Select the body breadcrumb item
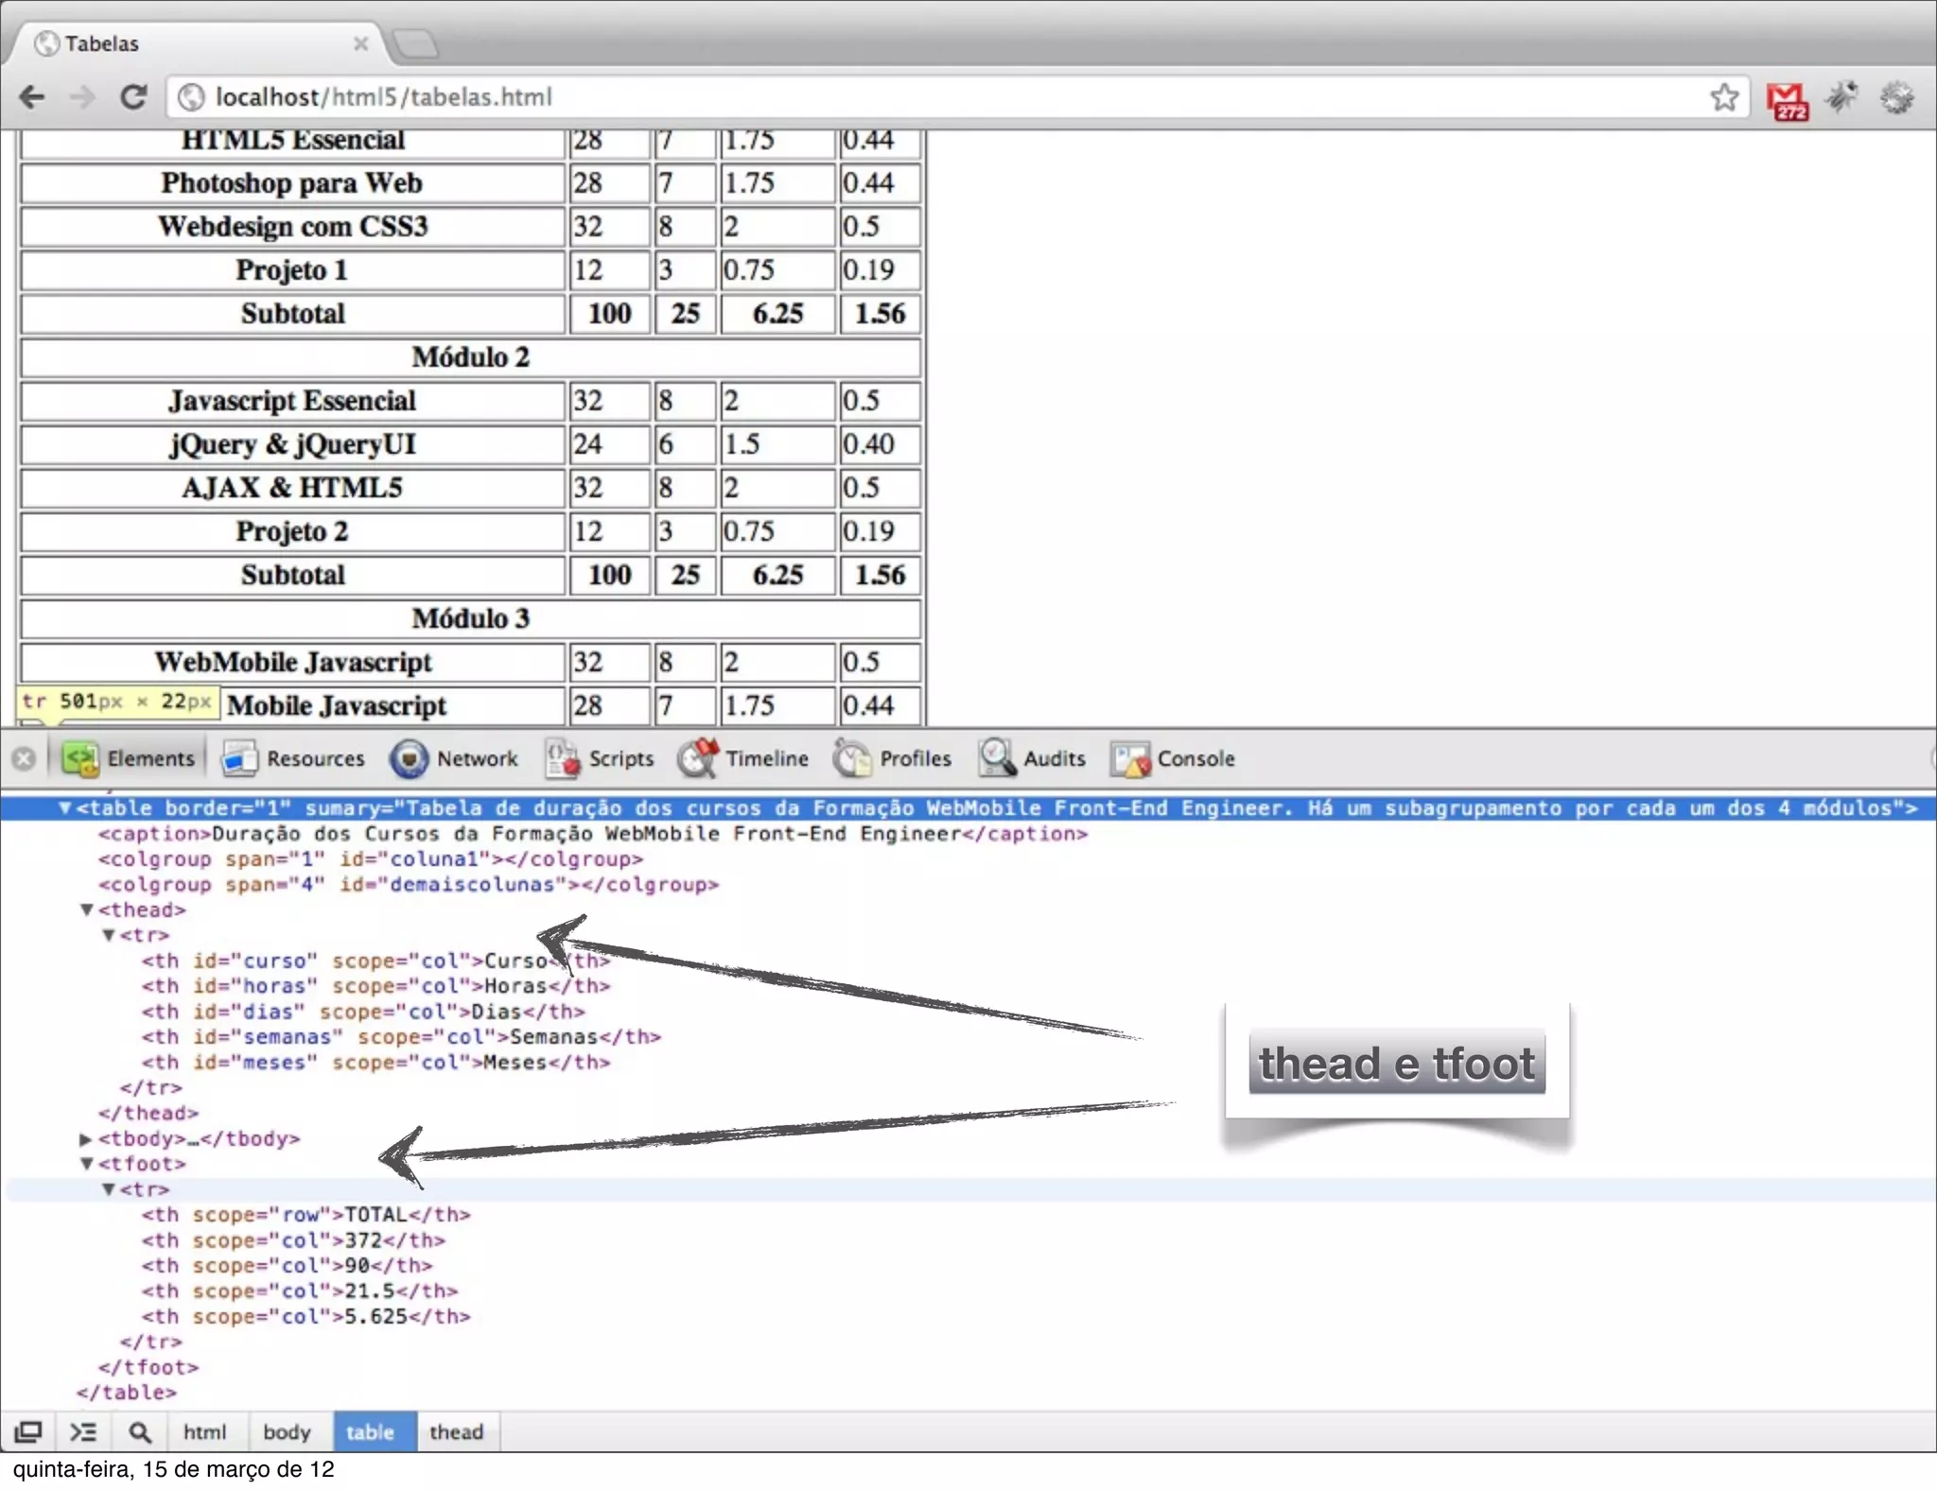 click(287, 1432)
